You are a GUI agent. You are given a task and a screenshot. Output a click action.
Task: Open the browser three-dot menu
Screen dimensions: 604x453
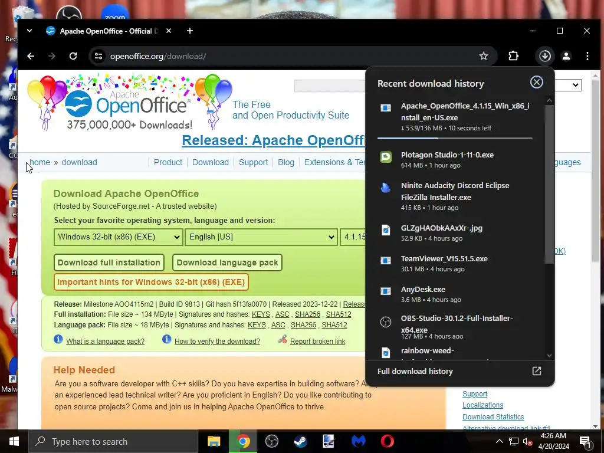(x=587, y=56)
